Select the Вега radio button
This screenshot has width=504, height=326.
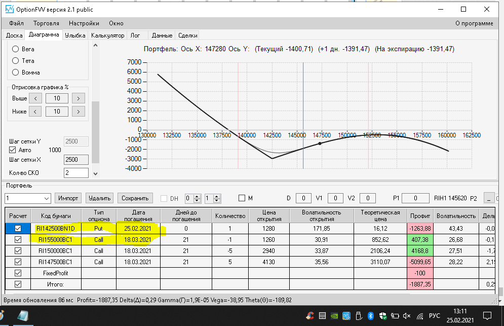click(x=15, y=49)
